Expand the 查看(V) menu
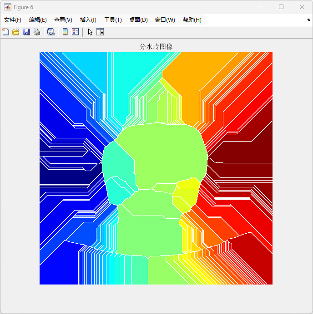Viewport: 313px width, 314px height. (63, 20)
